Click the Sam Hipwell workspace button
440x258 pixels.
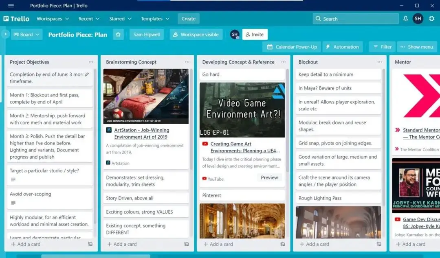(x=147, y=35)
